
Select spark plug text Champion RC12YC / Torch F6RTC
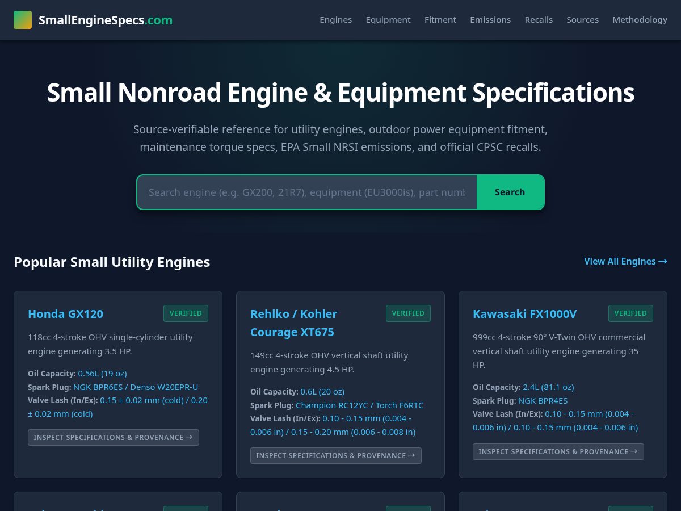[x=359, y=405]
